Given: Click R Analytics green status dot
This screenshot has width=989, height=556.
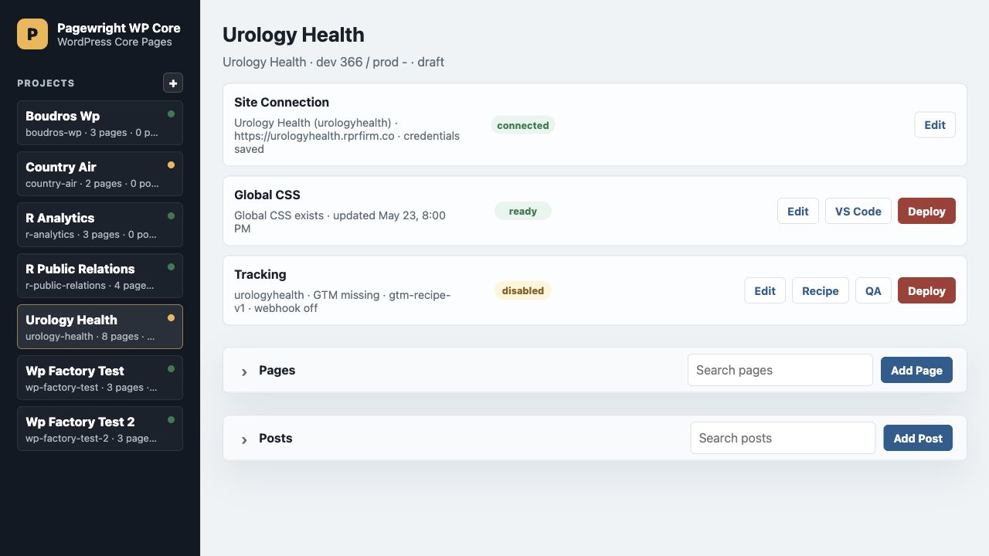Looking at the screenshot, I should [x=171, y=215].
